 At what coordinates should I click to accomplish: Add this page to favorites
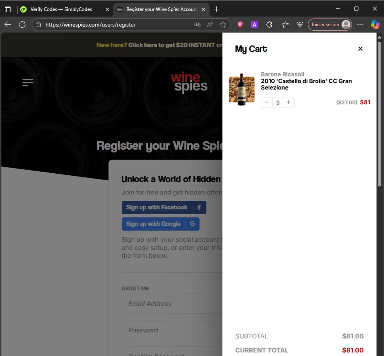click(x=223, y=25)
